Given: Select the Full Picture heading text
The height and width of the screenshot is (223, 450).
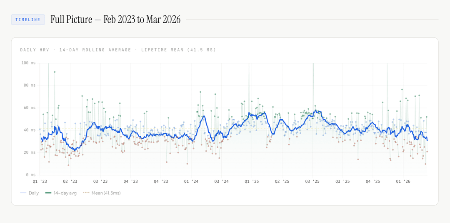Looking at the screenshot, I should (115, 20).
